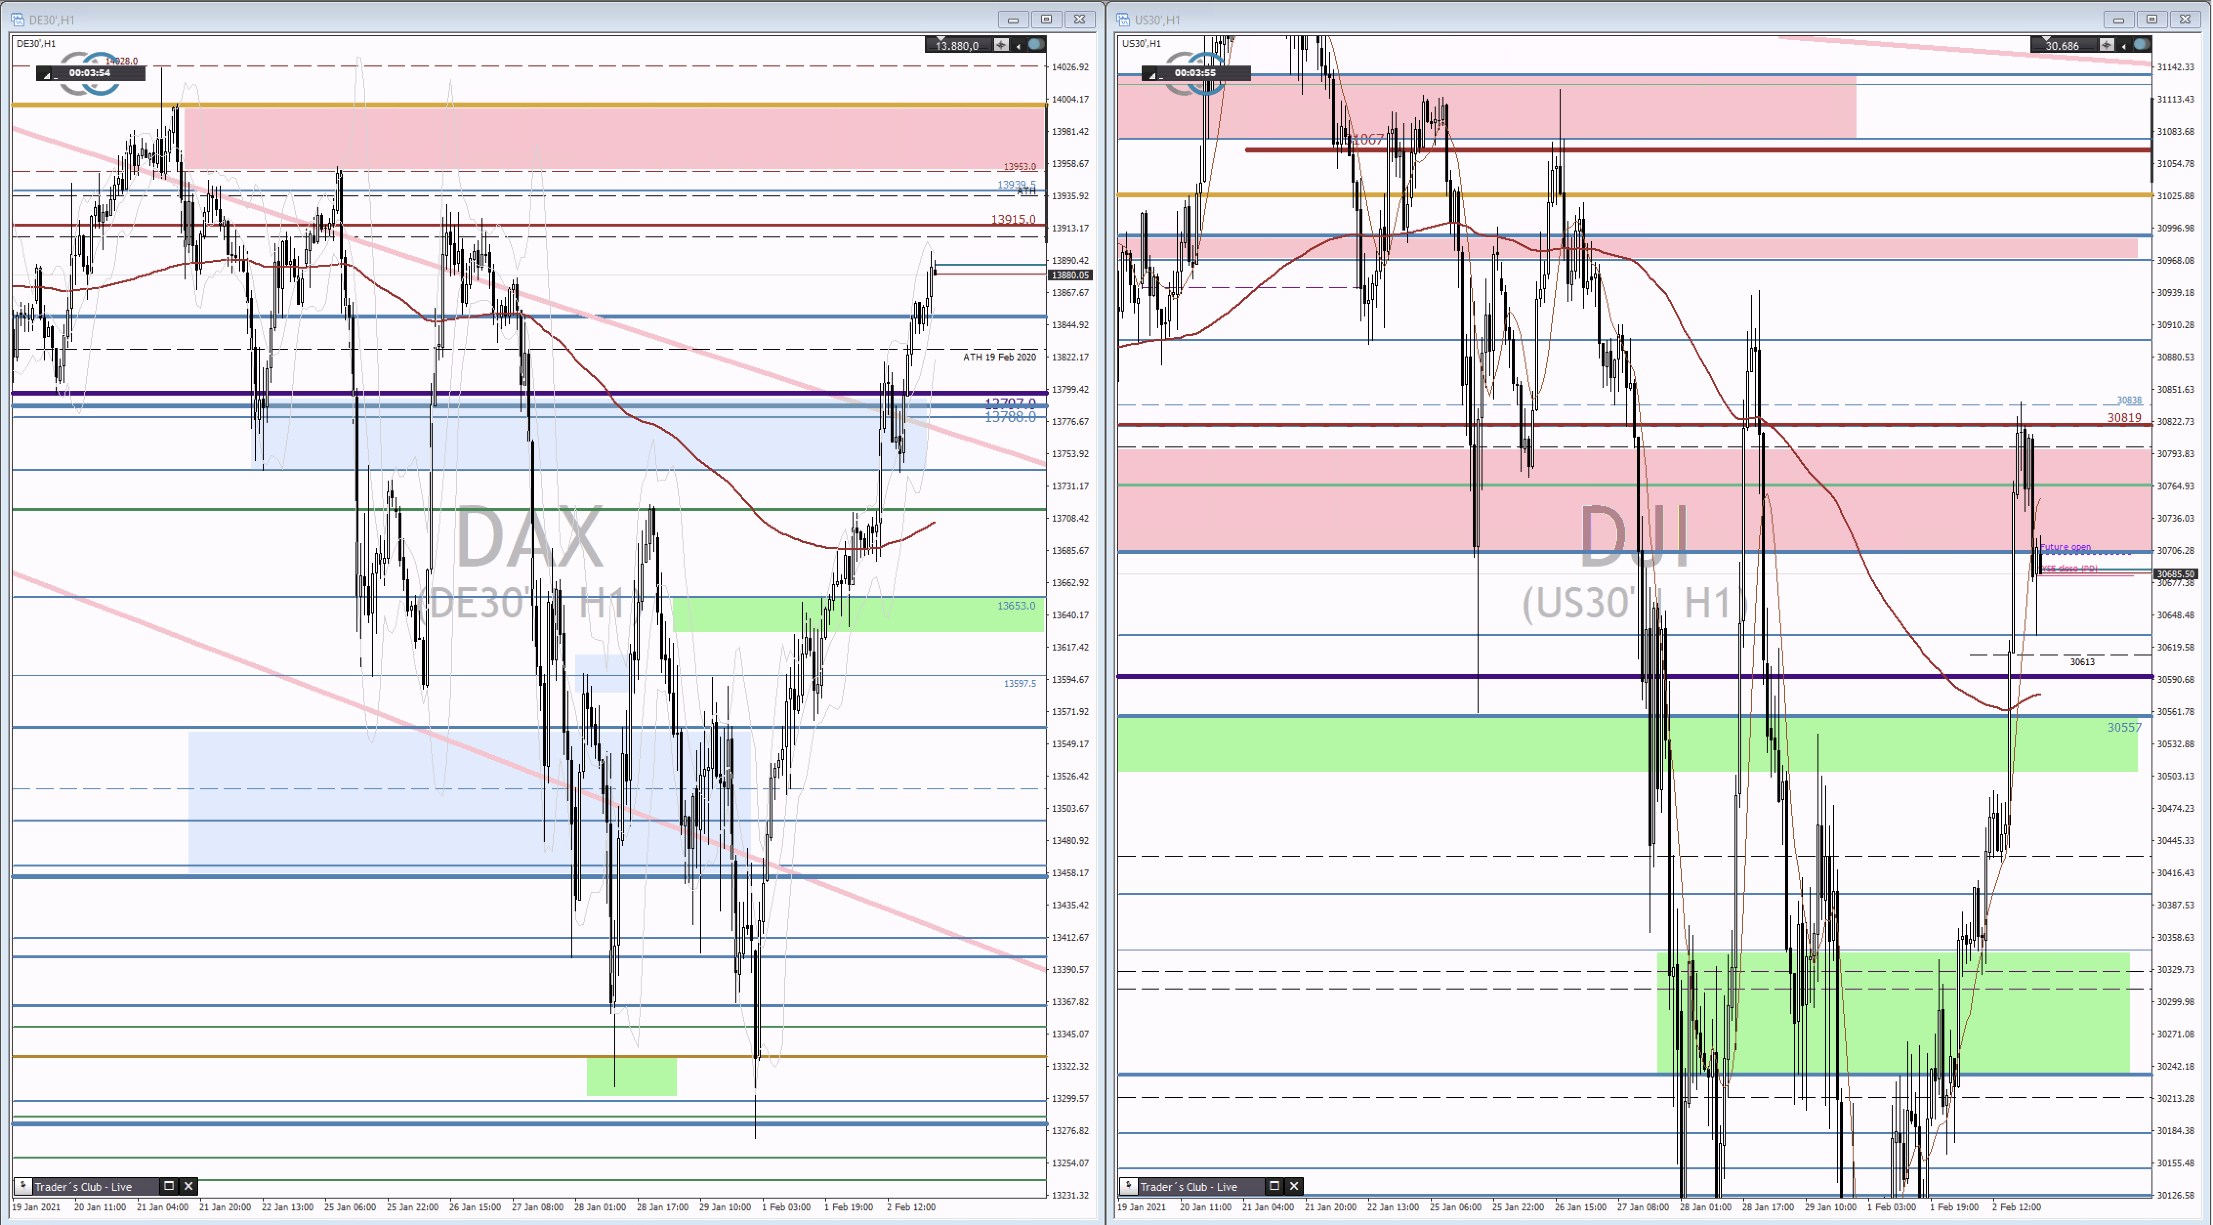Toggle the blue switch in US30 price widget
The image size is (2213, 1225).
click(2142, 44)
